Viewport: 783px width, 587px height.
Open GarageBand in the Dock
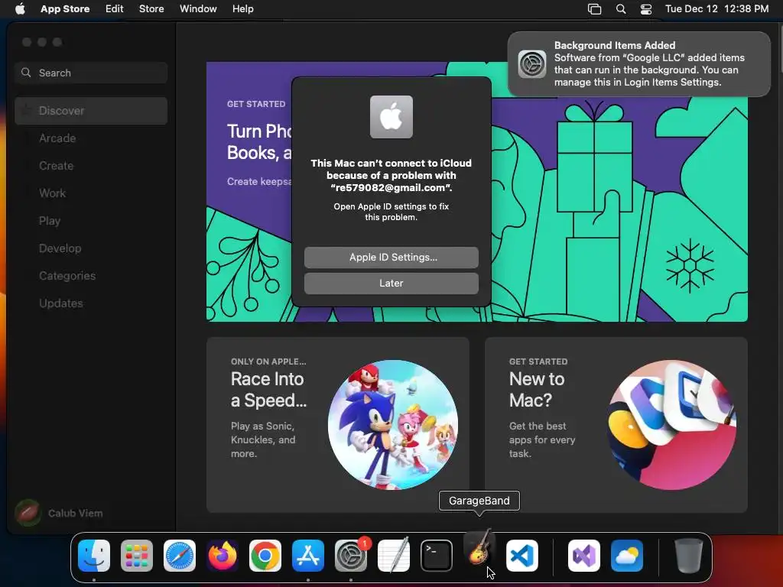pyautogui.click(x=479, y=548)
